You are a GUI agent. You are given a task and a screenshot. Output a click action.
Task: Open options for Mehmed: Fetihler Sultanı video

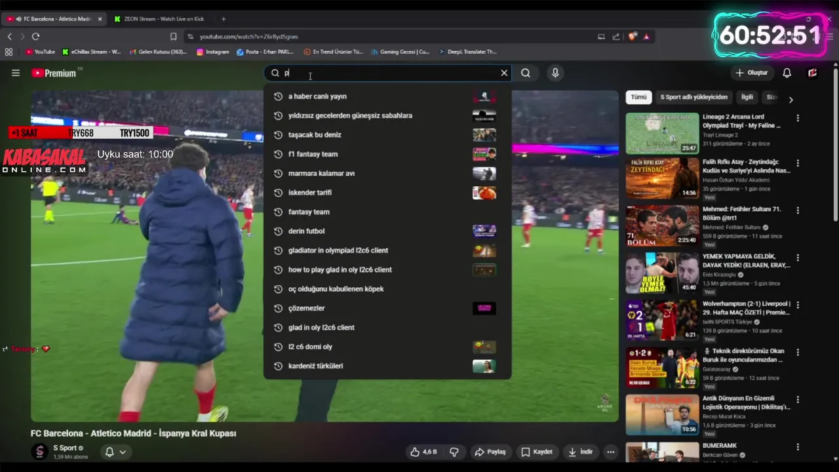798,210
